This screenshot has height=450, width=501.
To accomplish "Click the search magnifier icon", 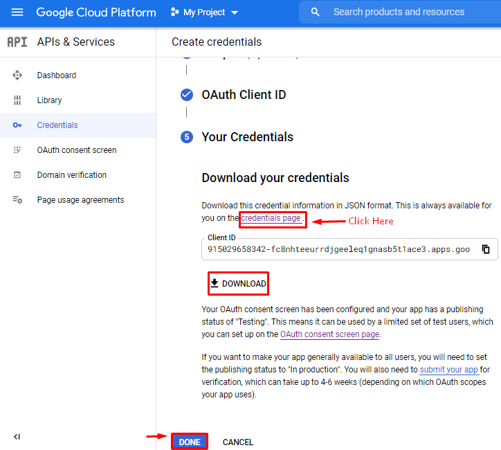I will [x=315, y=12].
